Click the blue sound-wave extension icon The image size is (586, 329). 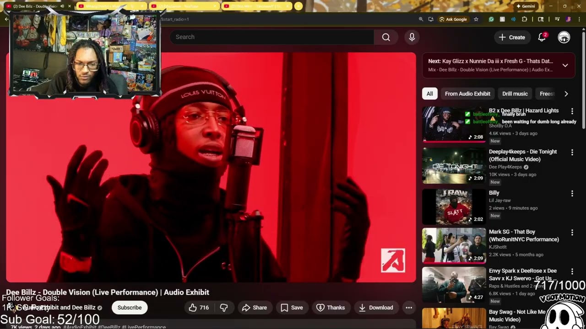point(513,19)
